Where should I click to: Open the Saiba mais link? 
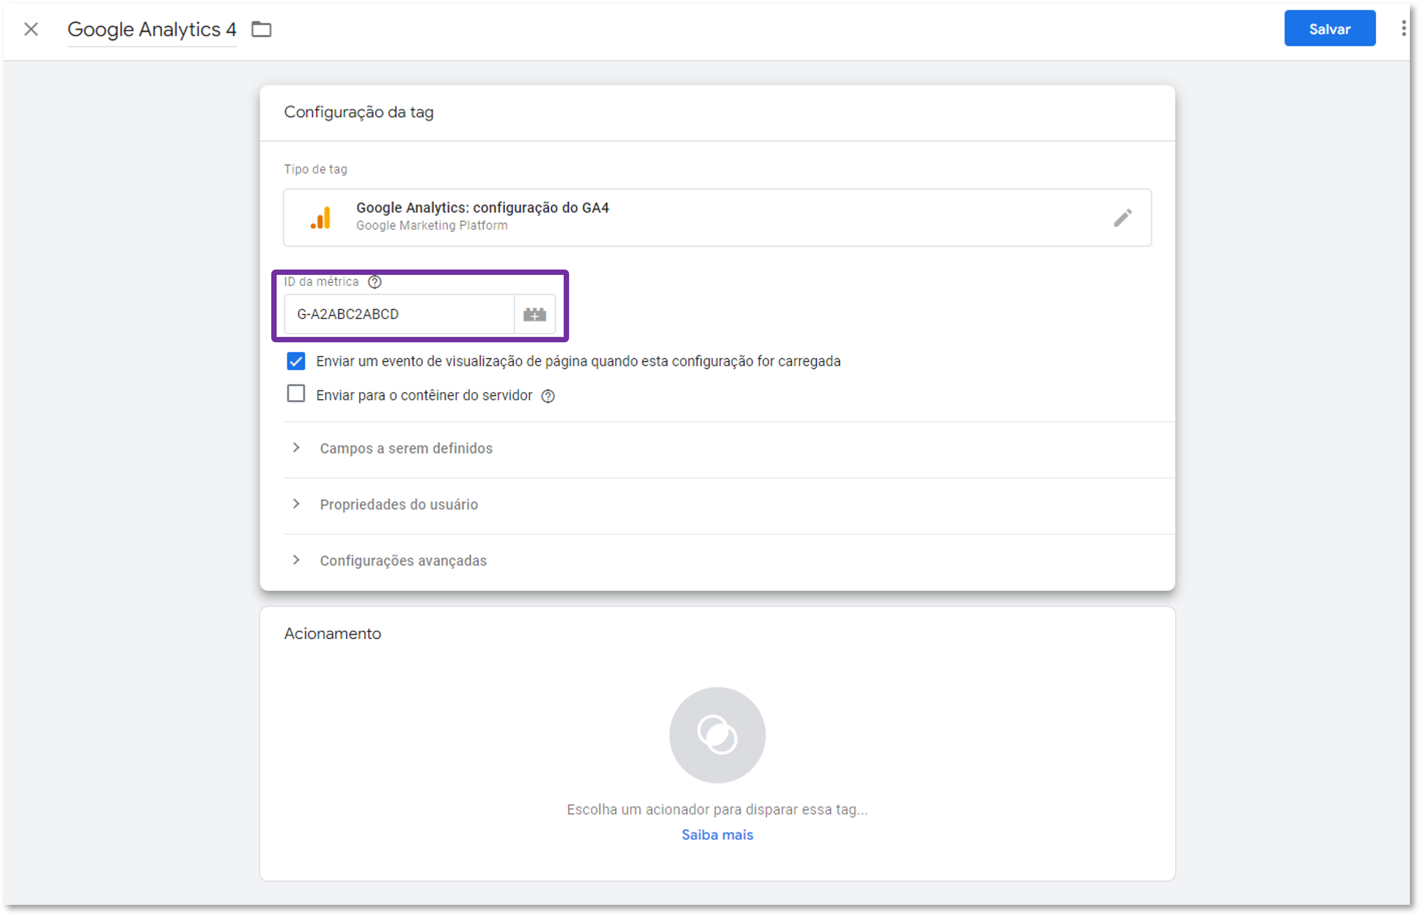[717, 834]
